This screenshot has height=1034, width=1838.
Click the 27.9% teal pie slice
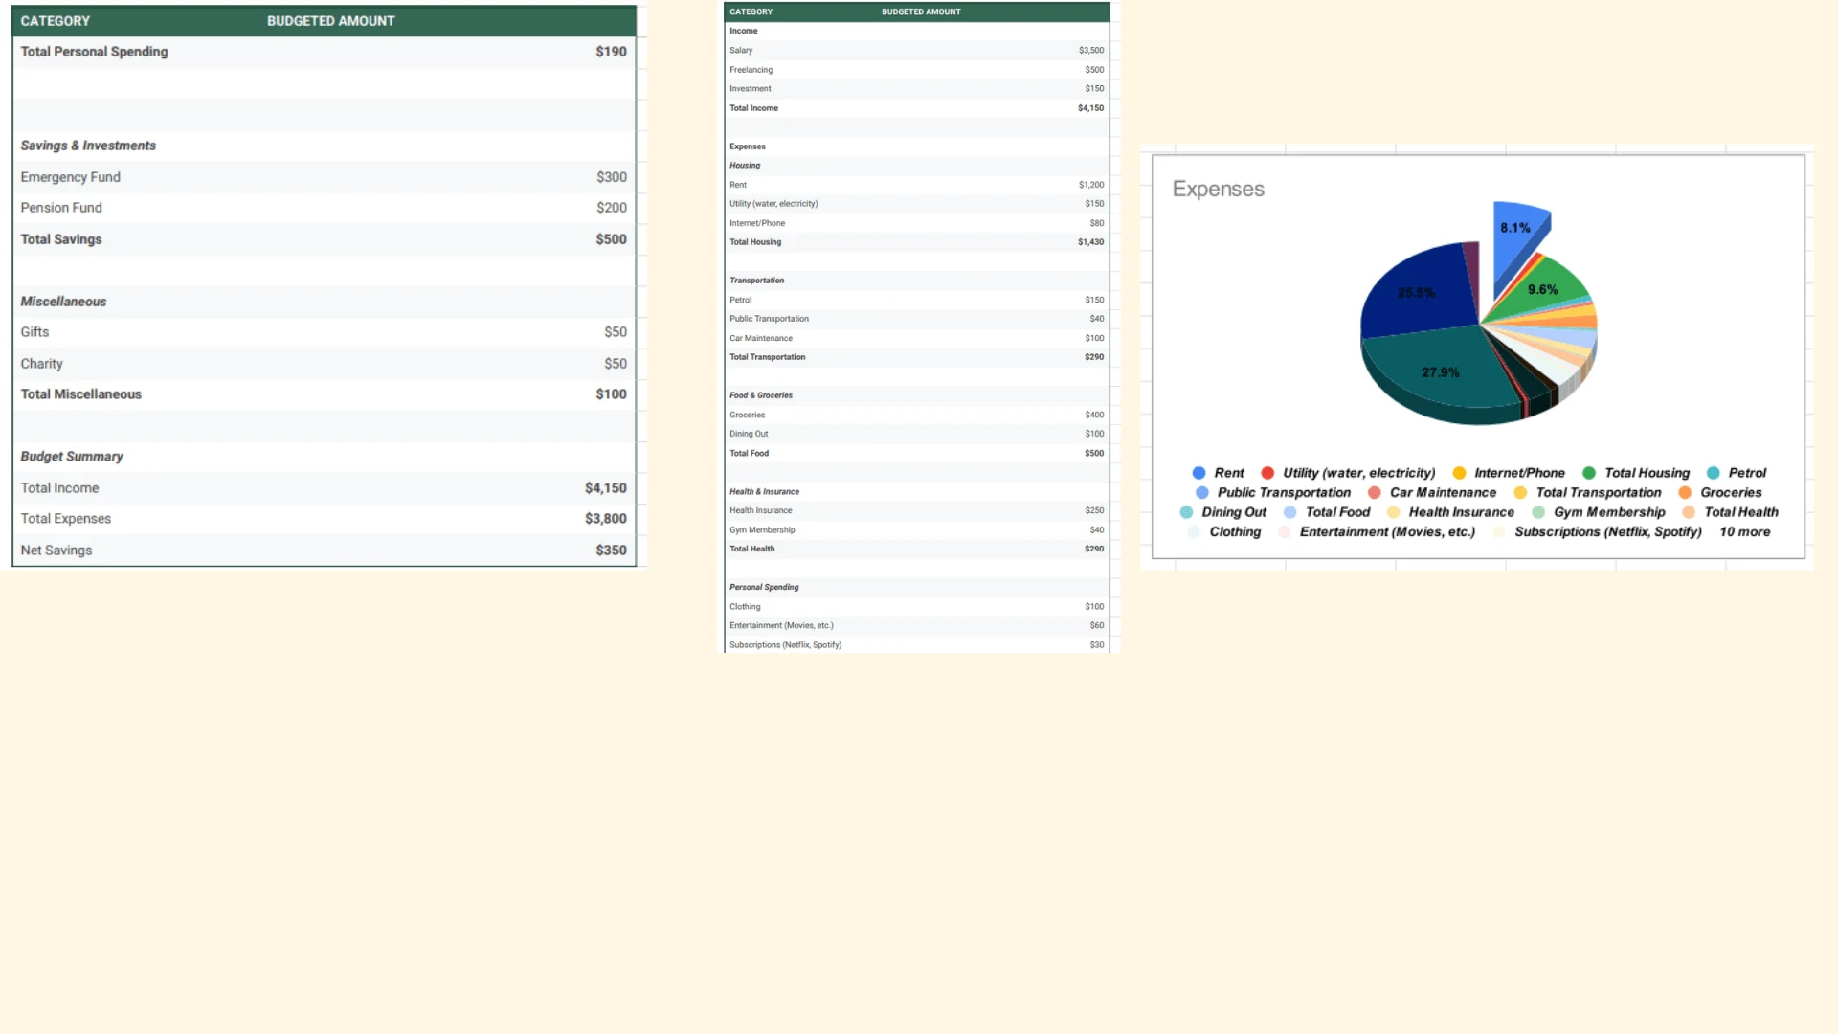pos(1440,372)
